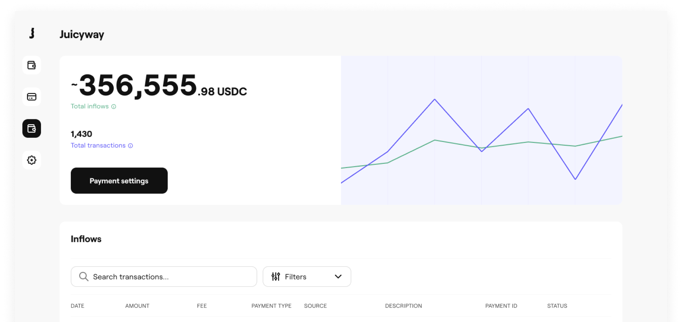The image size is (682, 322).
Task: Expand the Filters dropdown
Action: pos(306,276)
